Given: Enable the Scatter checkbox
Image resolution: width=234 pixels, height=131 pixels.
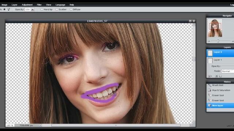Looking at the screenshot, I should (x=57, y=9).
